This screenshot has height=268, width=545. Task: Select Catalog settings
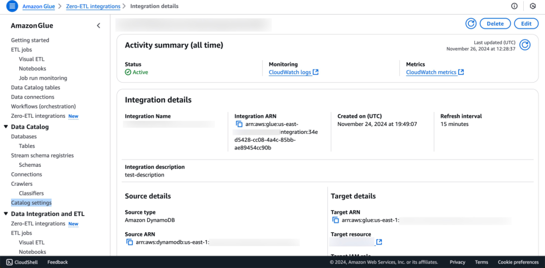click(31, 203)
